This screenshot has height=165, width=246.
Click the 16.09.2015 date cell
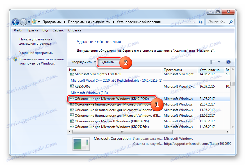pyautogui.click(x=207, y=86)
